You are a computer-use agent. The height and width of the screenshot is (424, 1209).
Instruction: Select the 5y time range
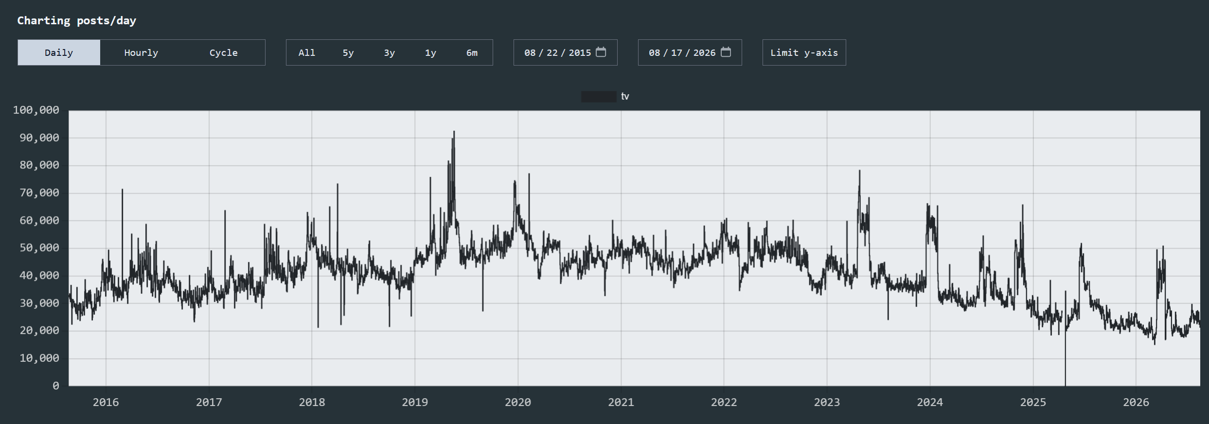click(x=348, y=52)
